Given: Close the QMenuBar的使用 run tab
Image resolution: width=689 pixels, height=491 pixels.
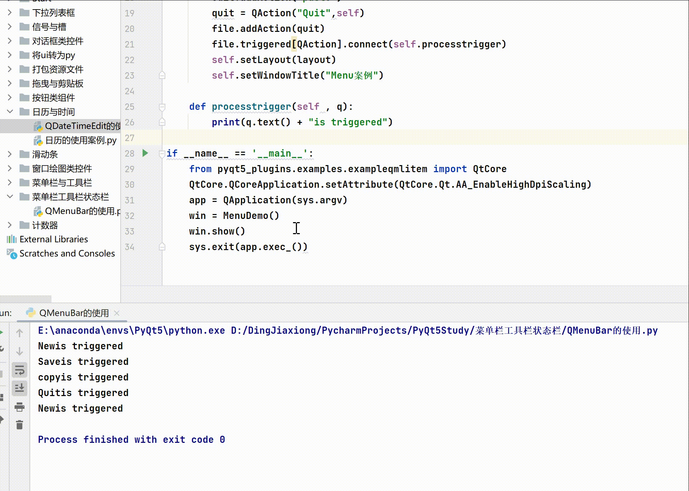Looking at the screenshot, I should [x=117, y=313].
